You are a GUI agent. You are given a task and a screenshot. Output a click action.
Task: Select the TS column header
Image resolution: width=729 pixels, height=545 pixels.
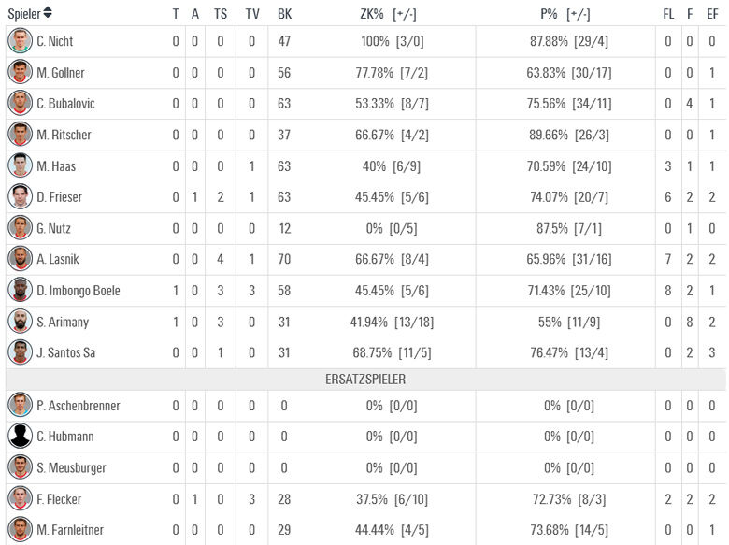pos(221,14)
